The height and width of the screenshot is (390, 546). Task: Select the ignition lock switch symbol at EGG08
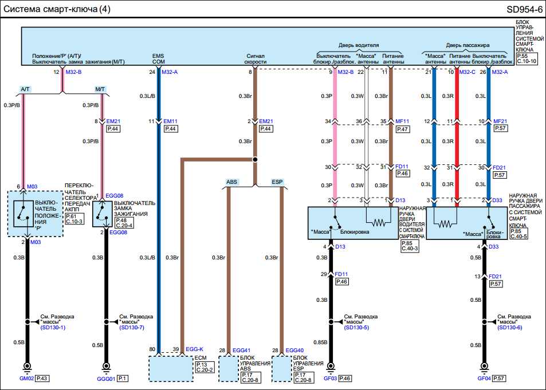click(103, 214)
